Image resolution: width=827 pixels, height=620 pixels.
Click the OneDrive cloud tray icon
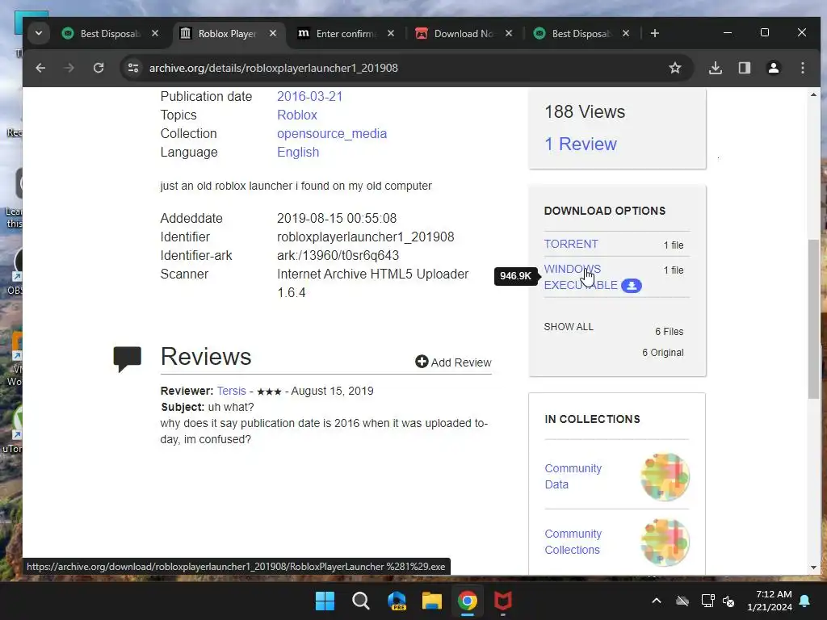coord(682,601)
